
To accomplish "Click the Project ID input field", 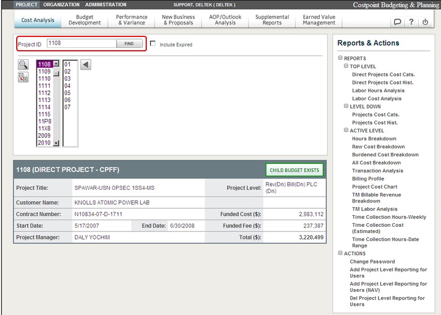I will 81,43.
